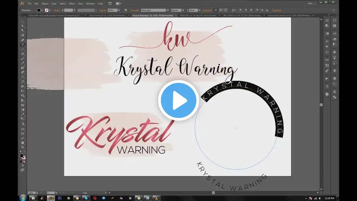The height and width of the screenshot is (201, 357).
Task: Open the Layers panel icon
Action: pyautogui.click(x=334, y=79)
